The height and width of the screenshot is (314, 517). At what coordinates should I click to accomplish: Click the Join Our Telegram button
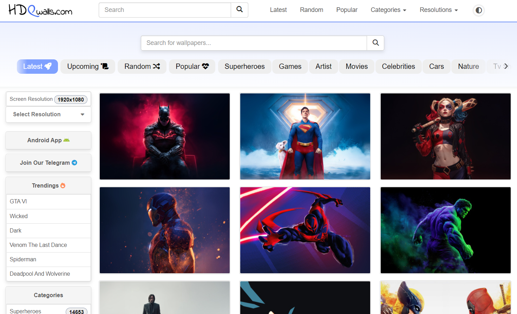tap(48, 163)
